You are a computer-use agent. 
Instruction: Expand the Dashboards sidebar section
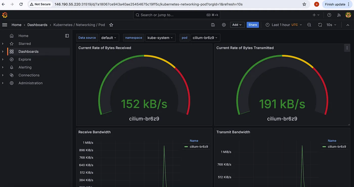[3, 52]
